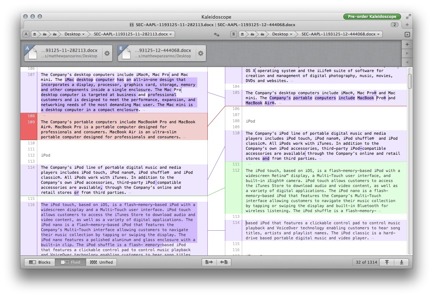Screen dimensions: 433x297
Task: Click the shelf right arrow button
Action: pos(407,53)
